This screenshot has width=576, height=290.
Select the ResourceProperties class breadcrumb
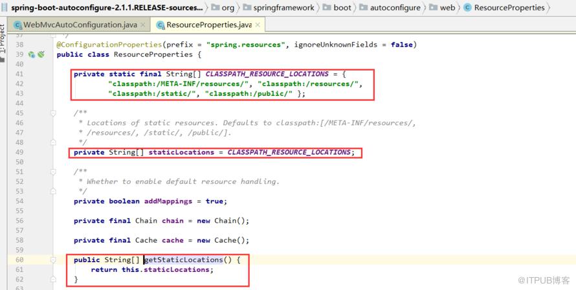pos(509,7)
